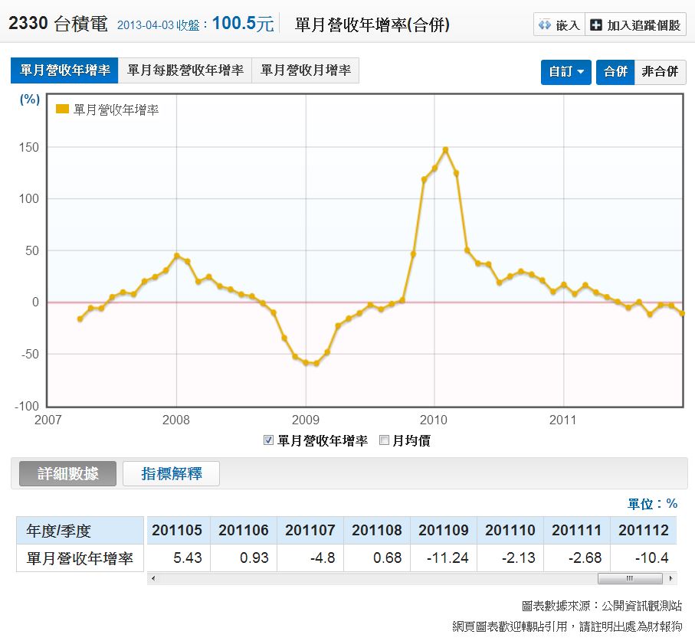Click the lowest data point on the early 2009 chart line
Screen dimensions: 695x641
[316, 363]
